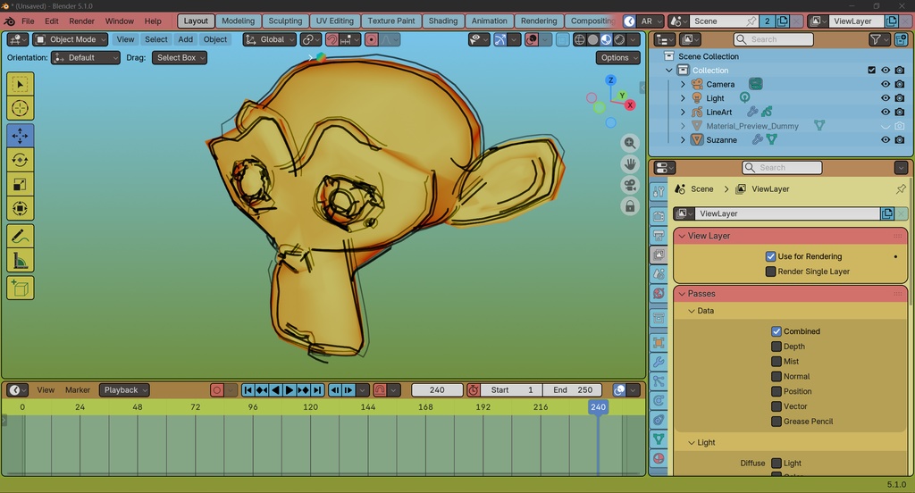This screenshot has width=915, height=493.
Task: Open the Render properties tab
Action: tap(659, 216)
